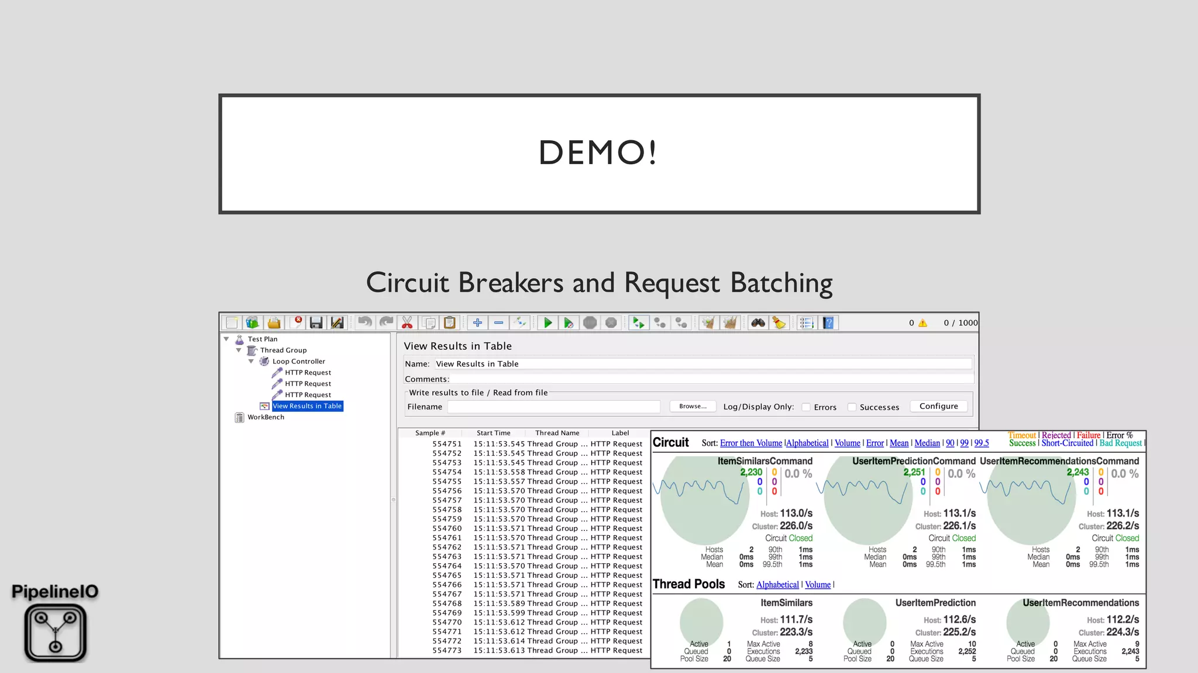The height and width of the screenshot is (673, 1198).
Task: Sort circuits by the Median link
Action: 927,443
